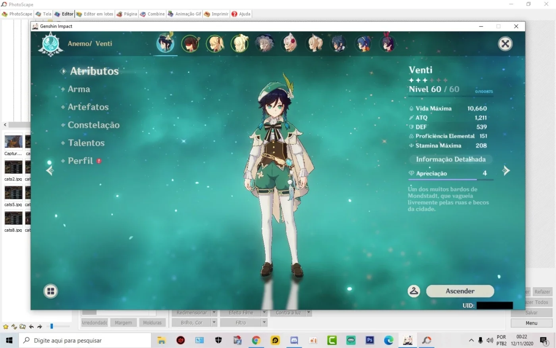This screenshot has width=556, height=348.
Task: Open Microsoft Edge from the taskbar
Action: coord(388,340)
